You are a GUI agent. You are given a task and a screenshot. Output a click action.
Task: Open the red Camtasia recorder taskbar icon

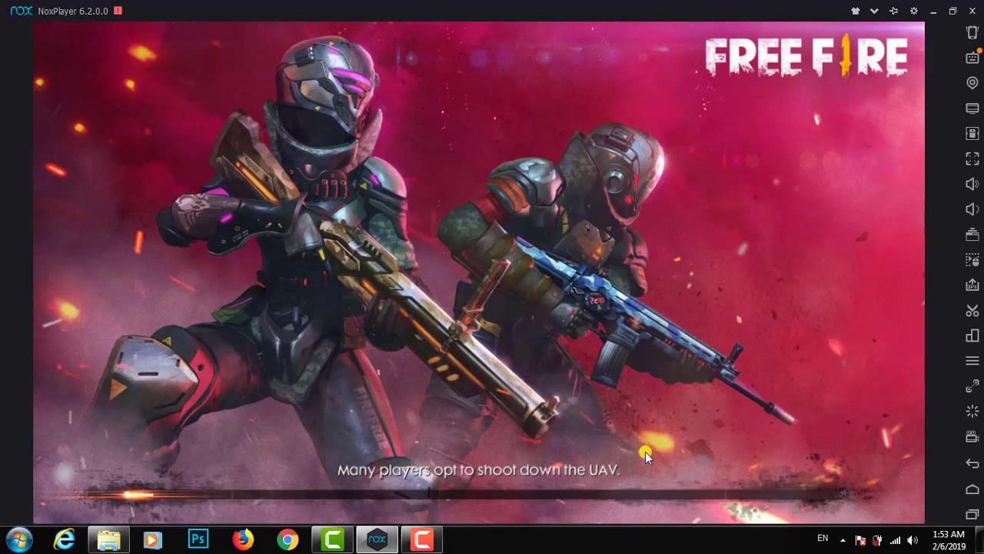pyautogui.click(x=421, y=540)
